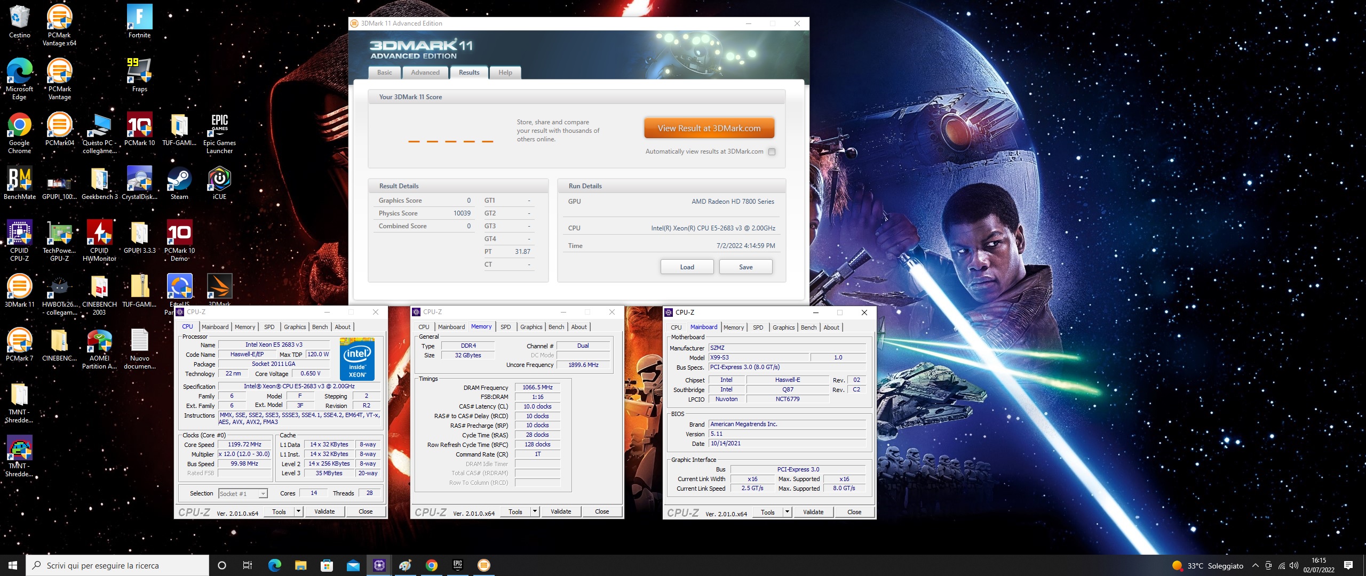
Task: Switch to the Basic tab in 3DMark
Action: pyautogui.click(x=384, y=73)
